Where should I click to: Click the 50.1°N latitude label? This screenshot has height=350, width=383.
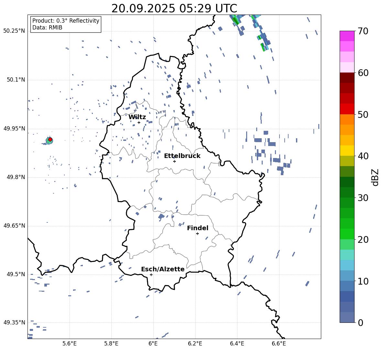[x=16, y=80]
